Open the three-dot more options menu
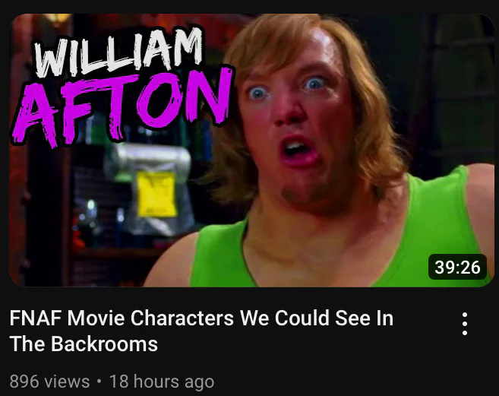499x396 pixels. click(465, 324)
